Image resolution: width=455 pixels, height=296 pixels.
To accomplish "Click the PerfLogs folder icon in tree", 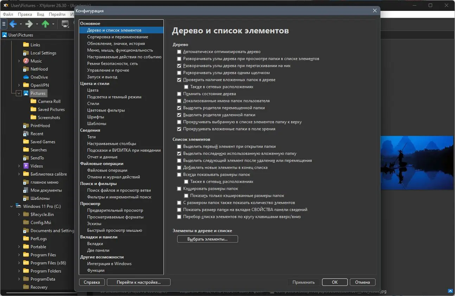I will tap(26, 239).
